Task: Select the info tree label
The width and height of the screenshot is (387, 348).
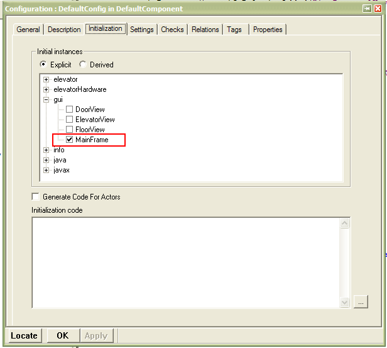Action: pos(59,150)
